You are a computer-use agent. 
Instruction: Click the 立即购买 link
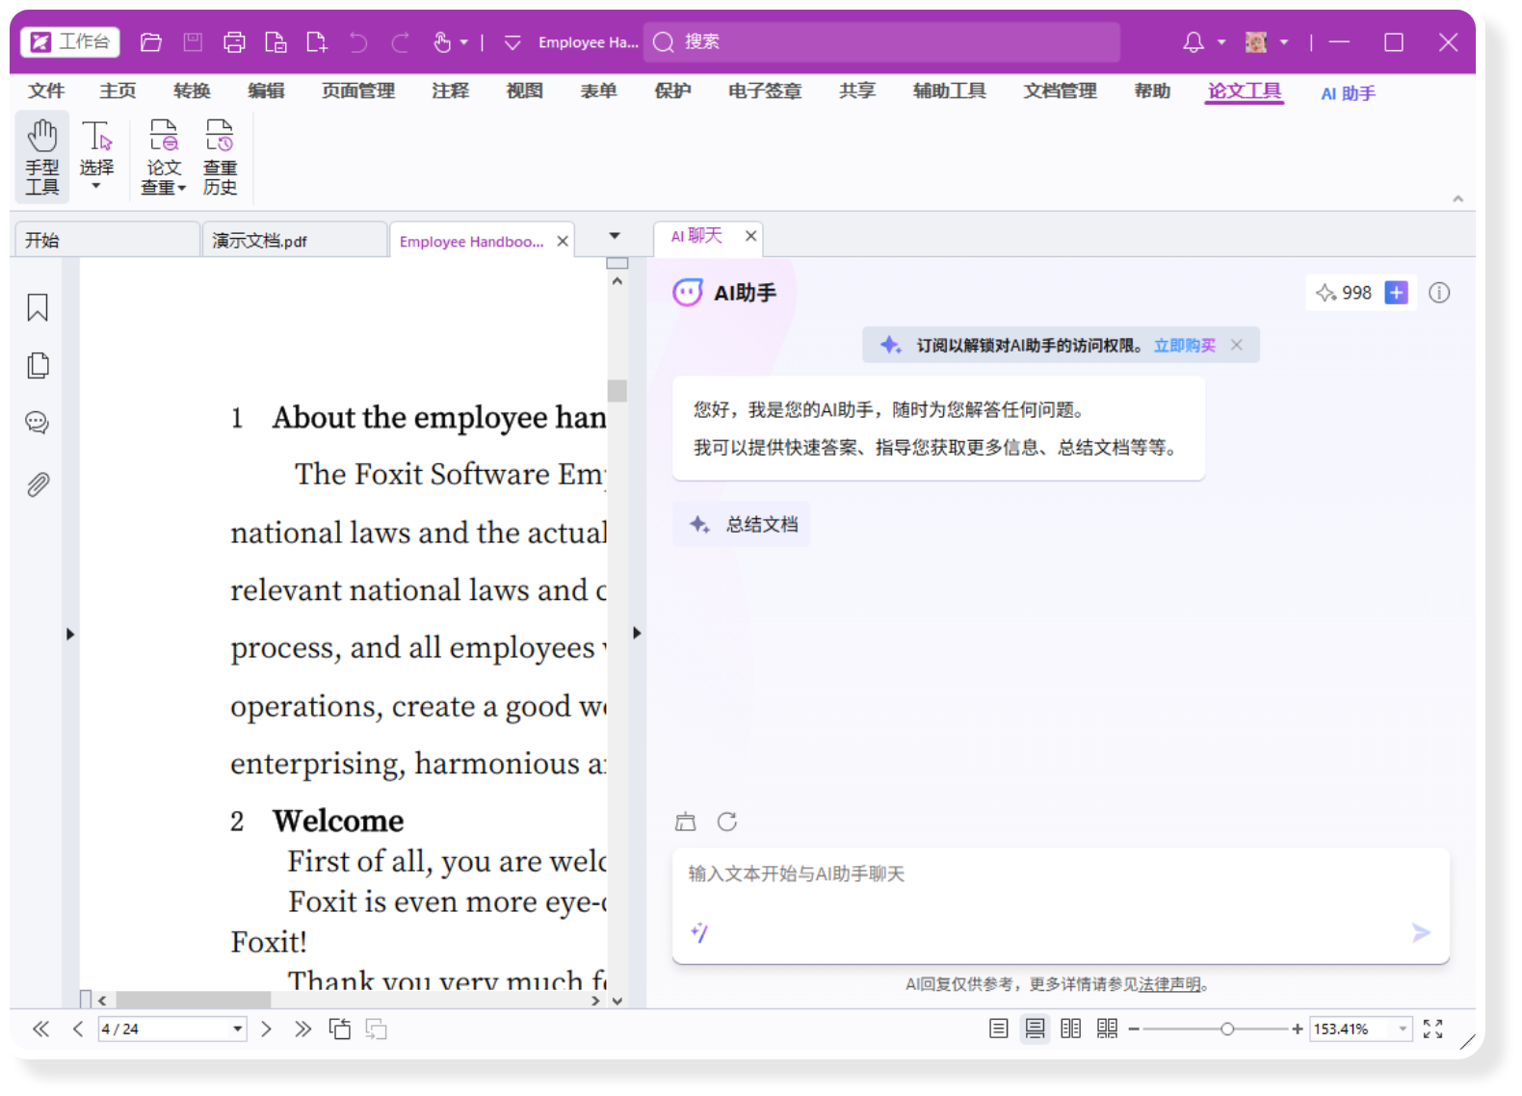tap(1184, 345)
